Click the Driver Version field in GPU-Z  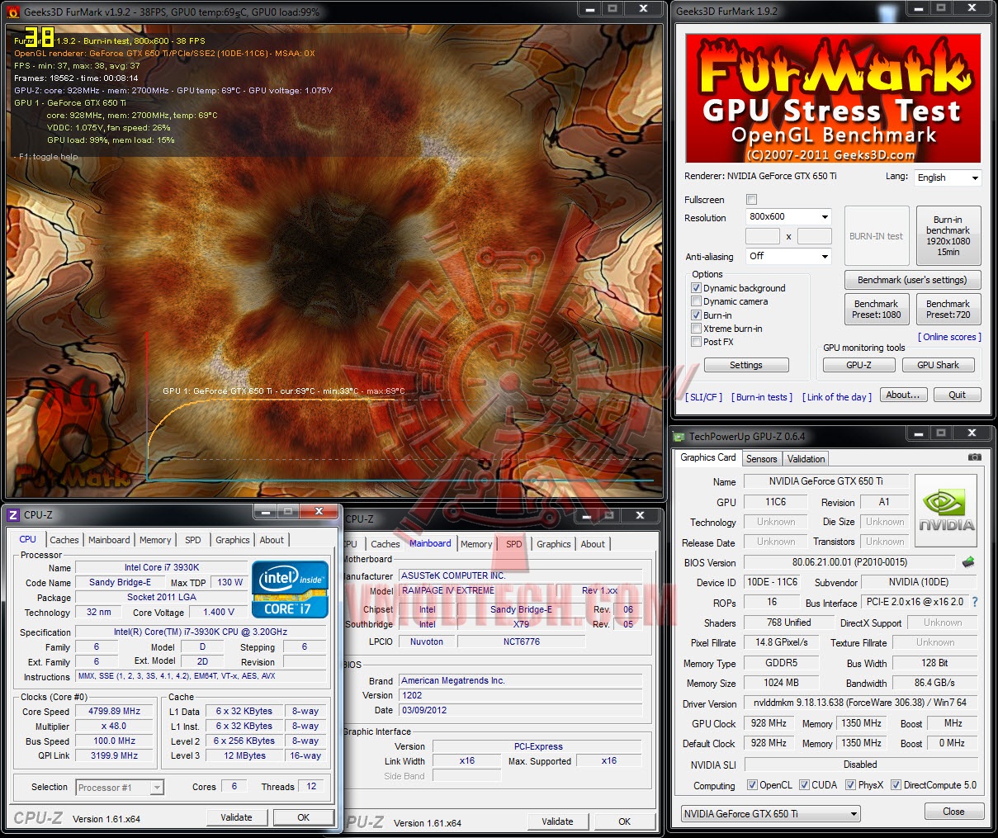coord(860,703)
